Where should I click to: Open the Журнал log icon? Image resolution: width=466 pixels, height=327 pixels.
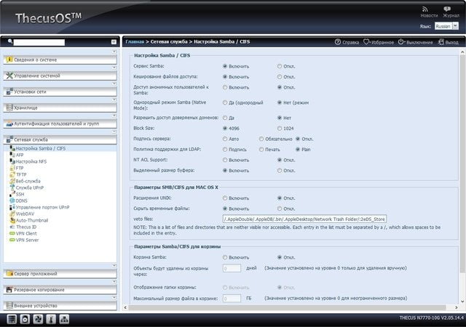(x=447, y=9)
